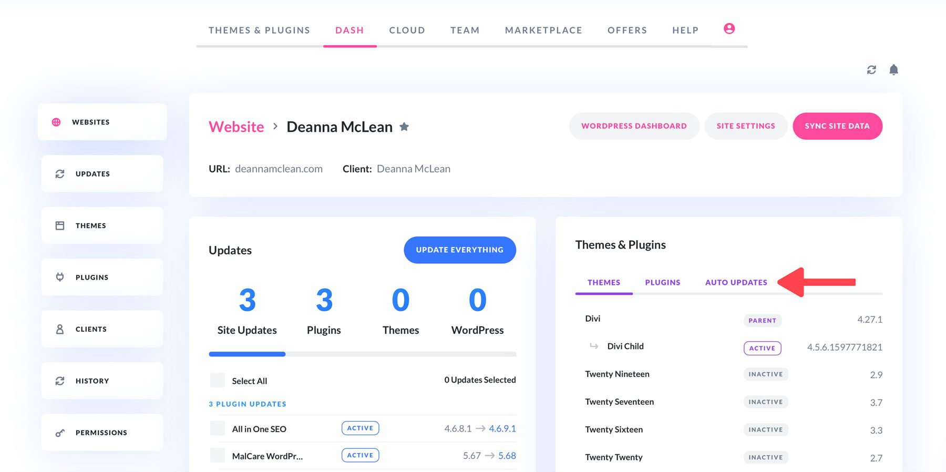Open the Help top menu item
The height and width of the screenshot is (472, 946).
coord(685,30)
